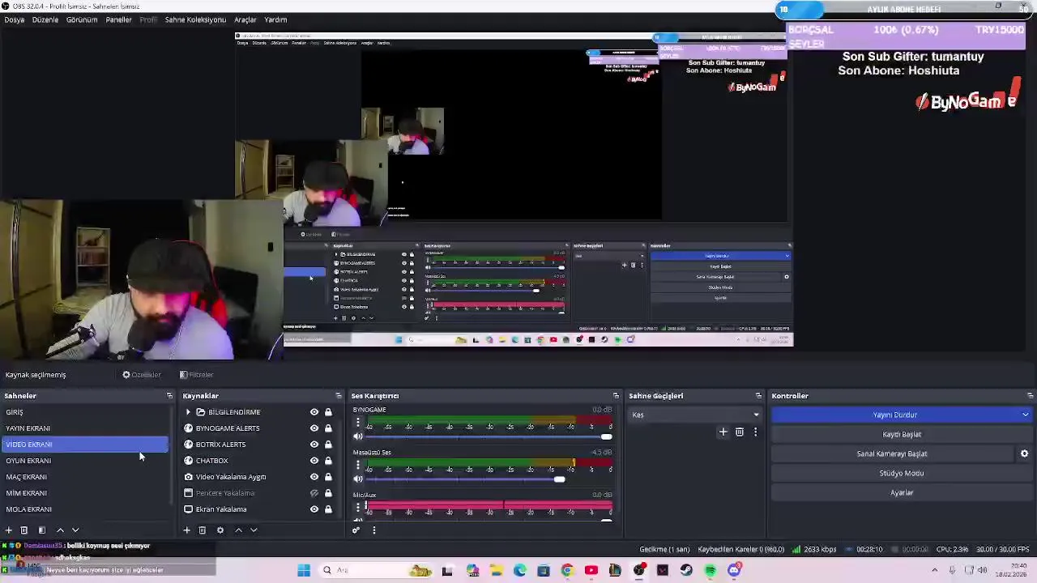The height and width of the screenshot is (583, 1037).
Task: Open the audio mixer three-dot menu at the bottom
Action: (373, 530)
